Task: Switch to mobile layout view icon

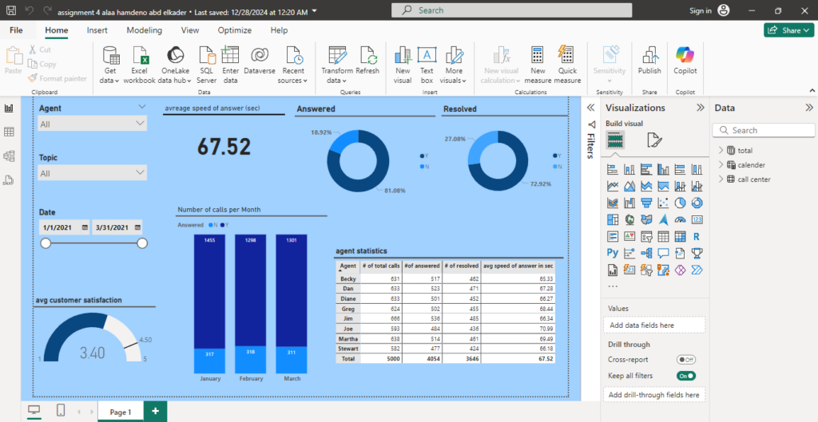Action: pos(61,411)
